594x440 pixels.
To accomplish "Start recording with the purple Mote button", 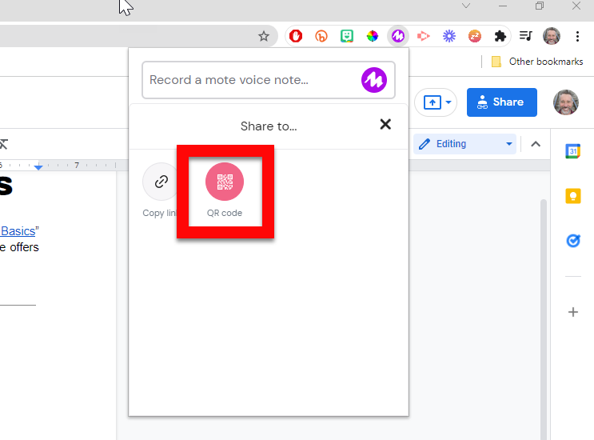I will [374, 80].
